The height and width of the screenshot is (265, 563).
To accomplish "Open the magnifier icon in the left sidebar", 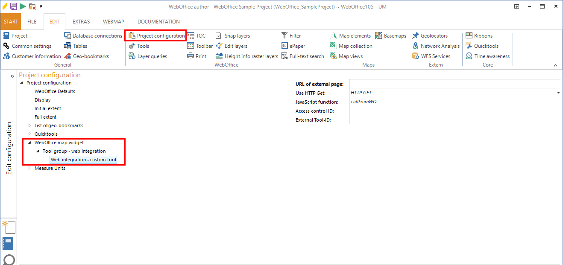I will 9,259.
